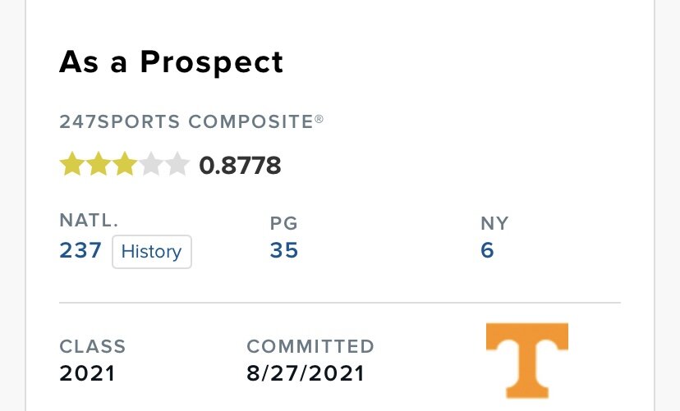Click the committed date 8/27/2021
The height and width of the screenshot is (411, 680).
[x=306, y=374]
